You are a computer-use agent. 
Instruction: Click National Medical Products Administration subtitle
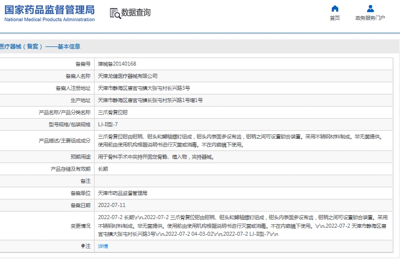click(x=50, y=19)
